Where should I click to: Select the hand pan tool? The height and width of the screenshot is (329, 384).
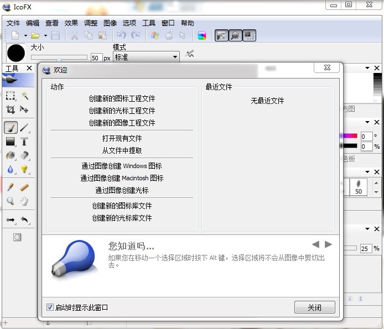pyautogui.click(x=24, y=201)
